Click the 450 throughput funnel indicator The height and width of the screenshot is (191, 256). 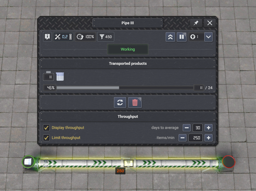pos(106,37)
